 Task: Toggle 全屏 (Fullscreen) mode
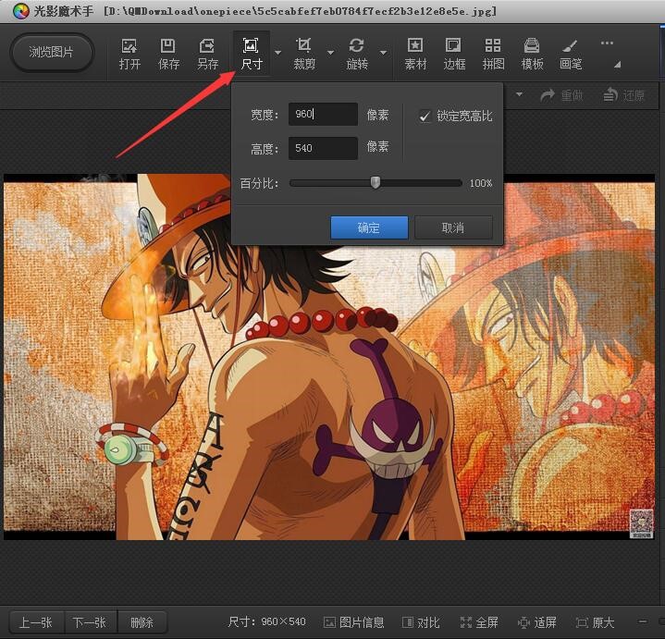tap(479, 622)
